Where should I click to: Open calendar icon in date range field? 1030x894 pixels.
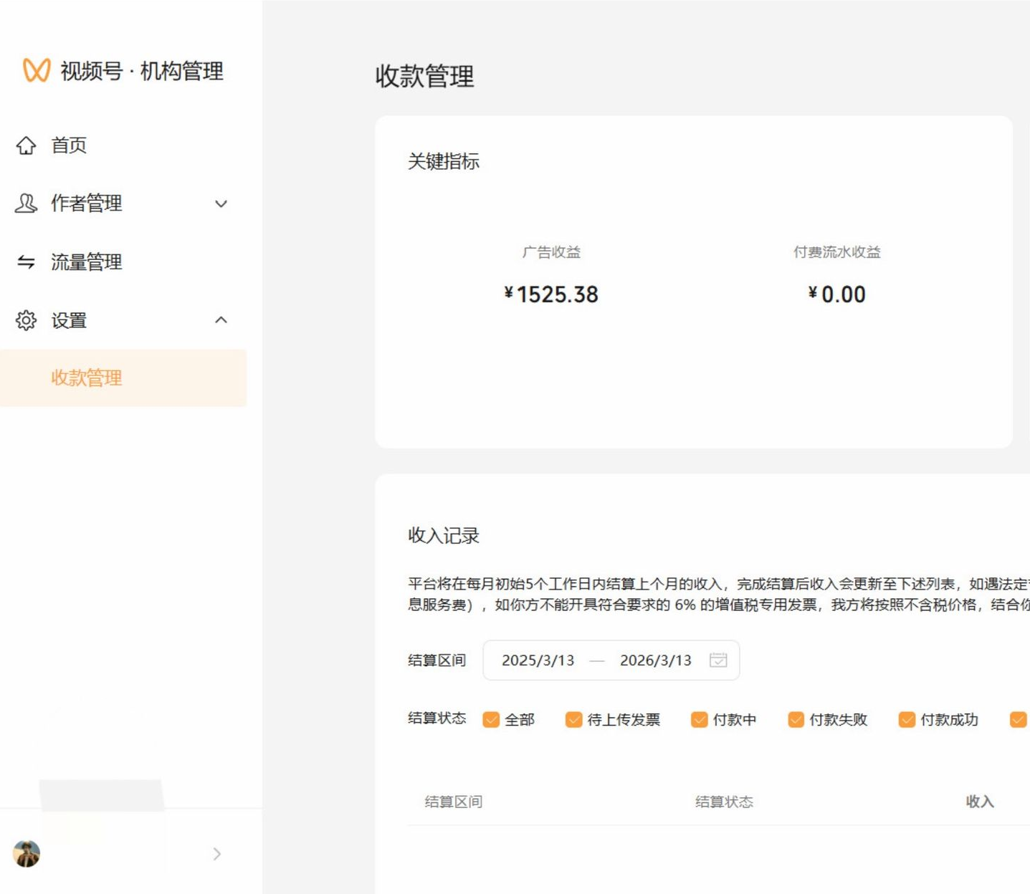718,660
